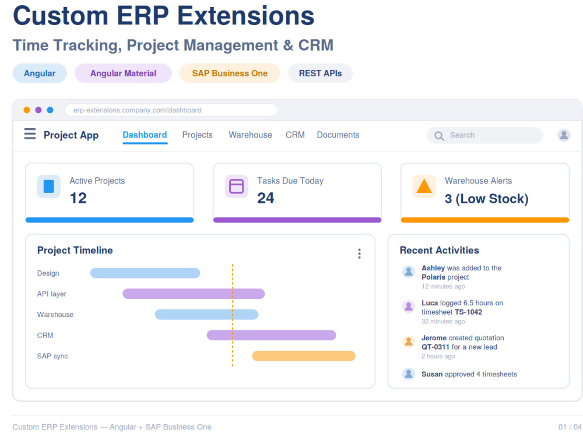Open the 3 (Low Stock) alert value
Image resolution: width=583 pixels, height=437 pixels.
click(486, 199)
